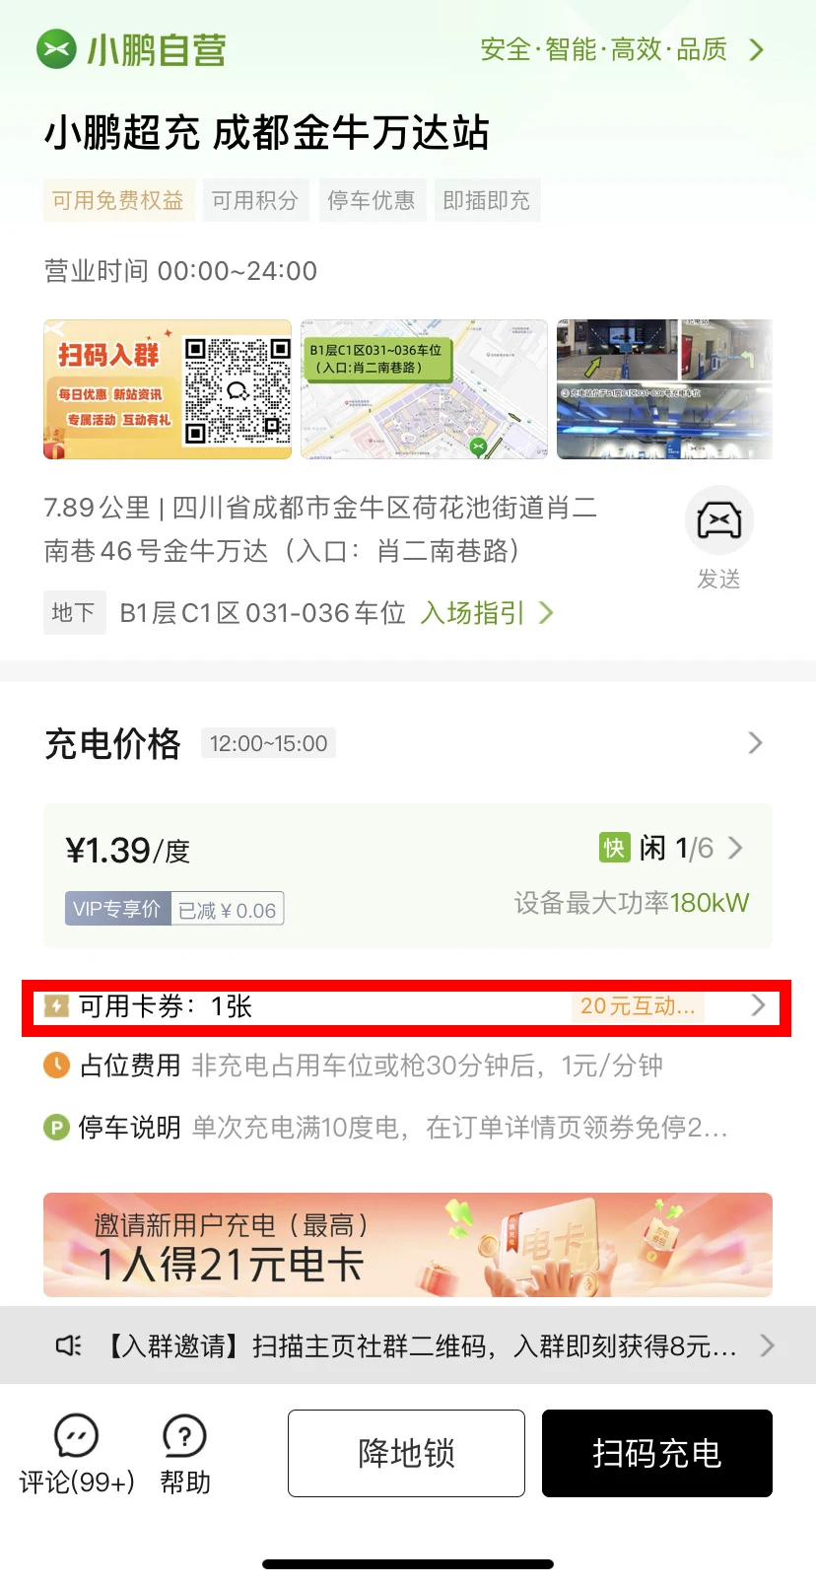This screenshot has height=1585, width=816.
Task: Expand the charging price time details chevron
Action: (755, 743)
